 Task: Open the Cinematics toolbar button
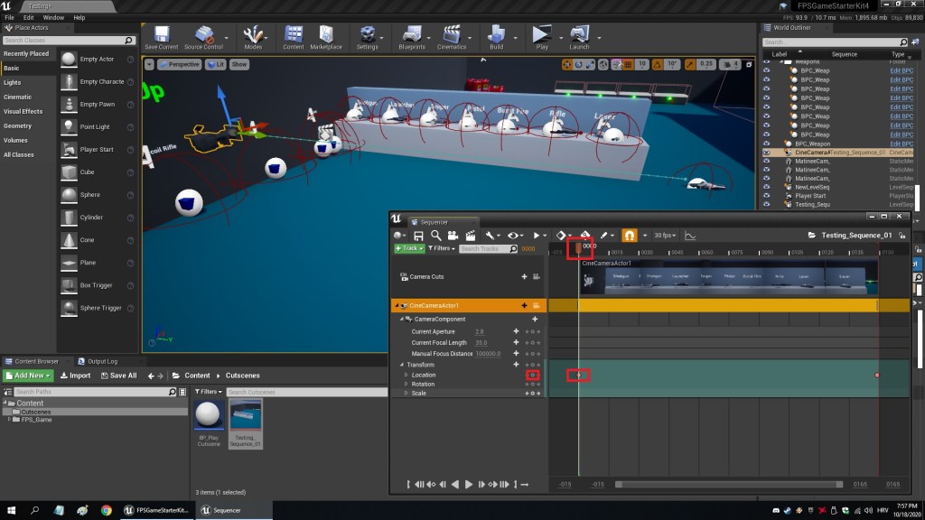452,36
